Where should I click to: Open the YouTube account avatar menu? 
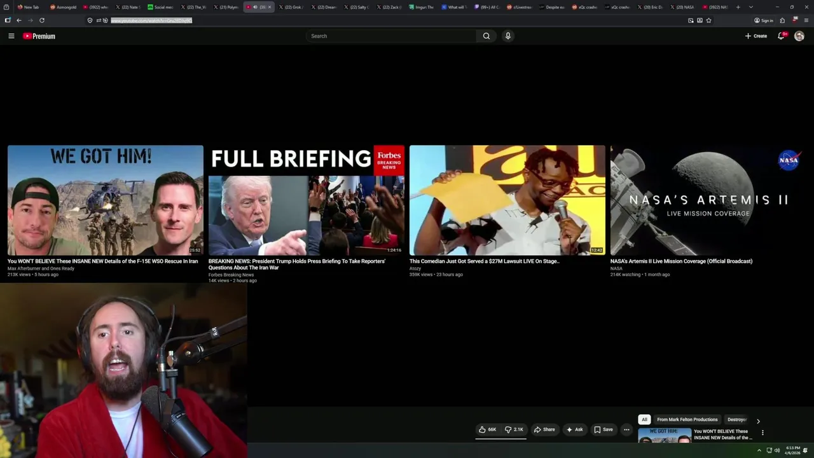[x=799, y=36]
